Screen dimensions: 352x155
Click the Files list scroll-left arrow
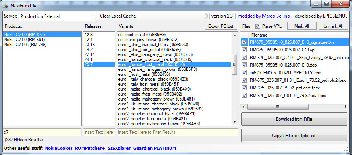tap(243, 107)
